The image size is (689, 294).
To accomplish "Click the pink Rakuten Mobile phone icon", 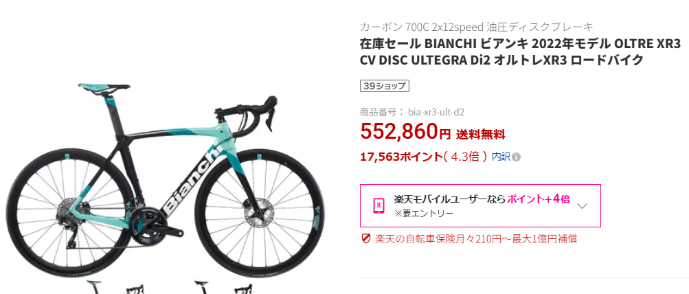I will (x=379, y=205).
